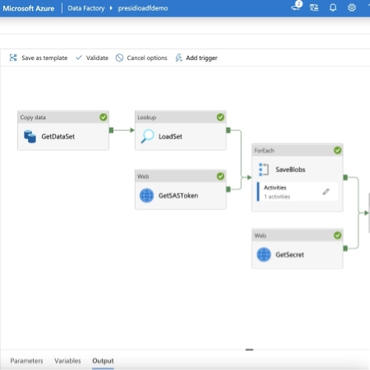Click the GetSASToken globe icon
The image size is (370, 370).
pos(147,196)
